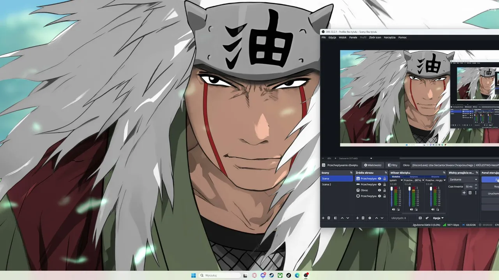499x280 pixels.
Task: Open the Edycja menu
Action: tap(332, 38)
